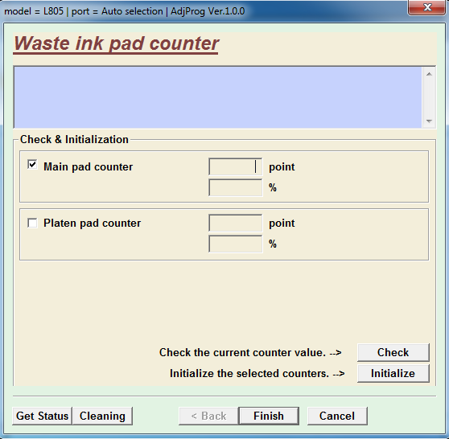Image resolution: width=449 pixels, height=439 pixels.
Task: Click the Main pad counter point field
Action: click(236, 166)
